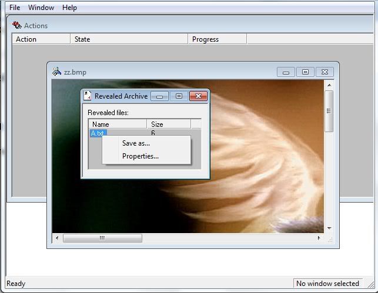The height and width of the screenshot is (293, 378).
Task: Click the Actions panel icon
Action: coord(16,25)
